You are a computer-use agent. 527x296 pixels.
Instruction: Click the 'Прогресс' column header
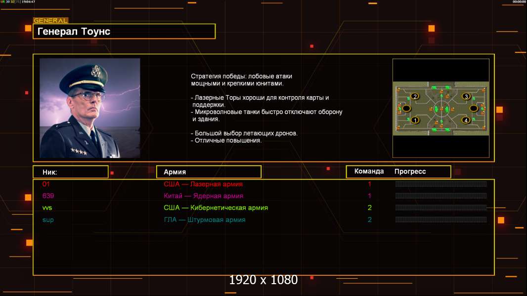(x=410, y=171)
